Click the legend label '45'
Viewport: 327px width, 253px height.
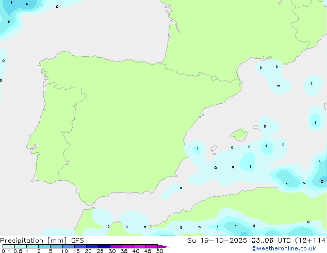[x=148, y=251]
